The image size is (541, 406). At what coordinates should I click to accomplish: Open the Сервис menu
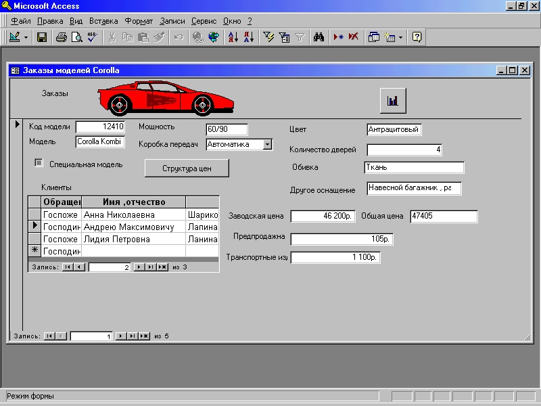click(204, 21)
